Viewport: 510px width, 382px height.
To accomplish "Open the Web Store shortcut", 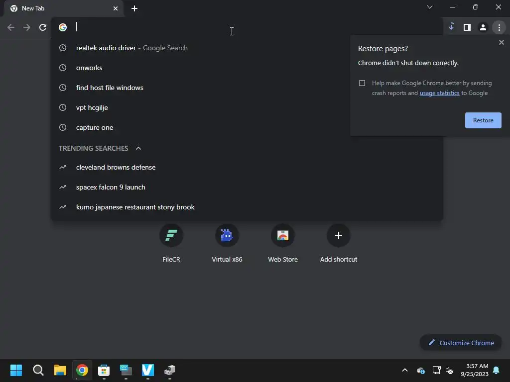I will (x=283, y=243).
